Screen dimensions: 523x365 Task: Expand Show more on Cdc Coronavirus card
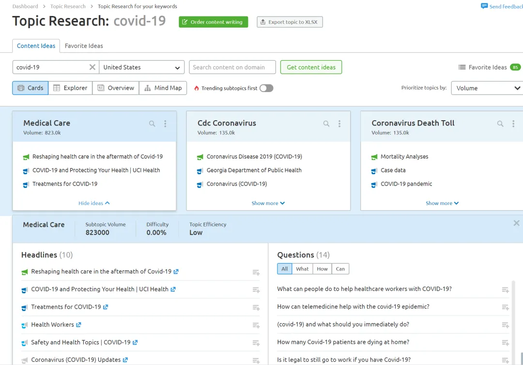point(268,203)
